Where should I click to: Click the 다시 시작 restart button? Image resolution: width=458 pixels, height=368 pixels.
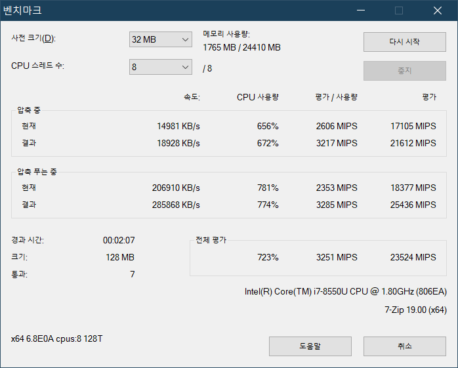[405, 42]
